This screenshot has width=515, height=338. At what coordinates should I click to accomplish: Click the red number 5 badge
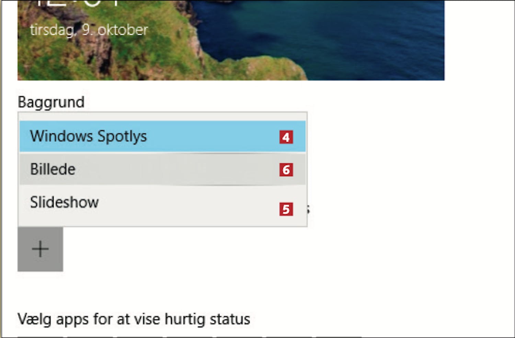pos(286,209)
